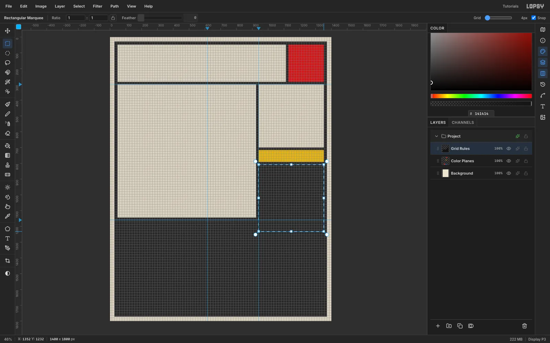The width and height of the screenshot is (550, 343).
Task: Select the Dodge brightness tool
Action: [8, 187]
